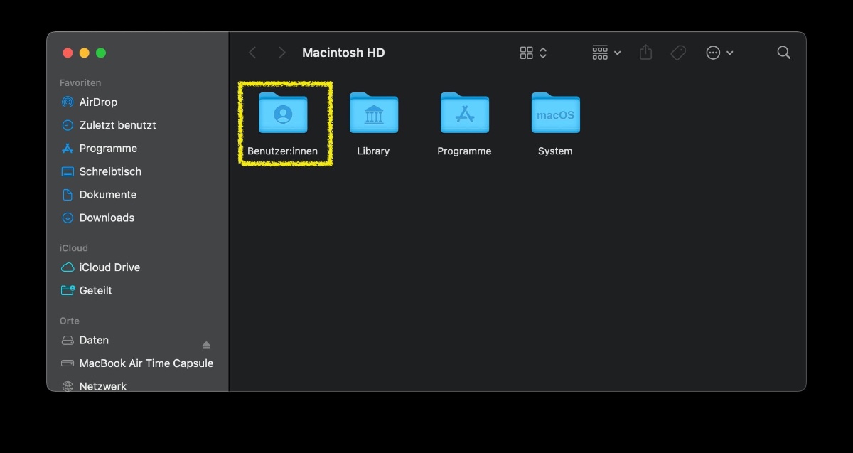Open the Benutzer:innen folder

point(283,114)
